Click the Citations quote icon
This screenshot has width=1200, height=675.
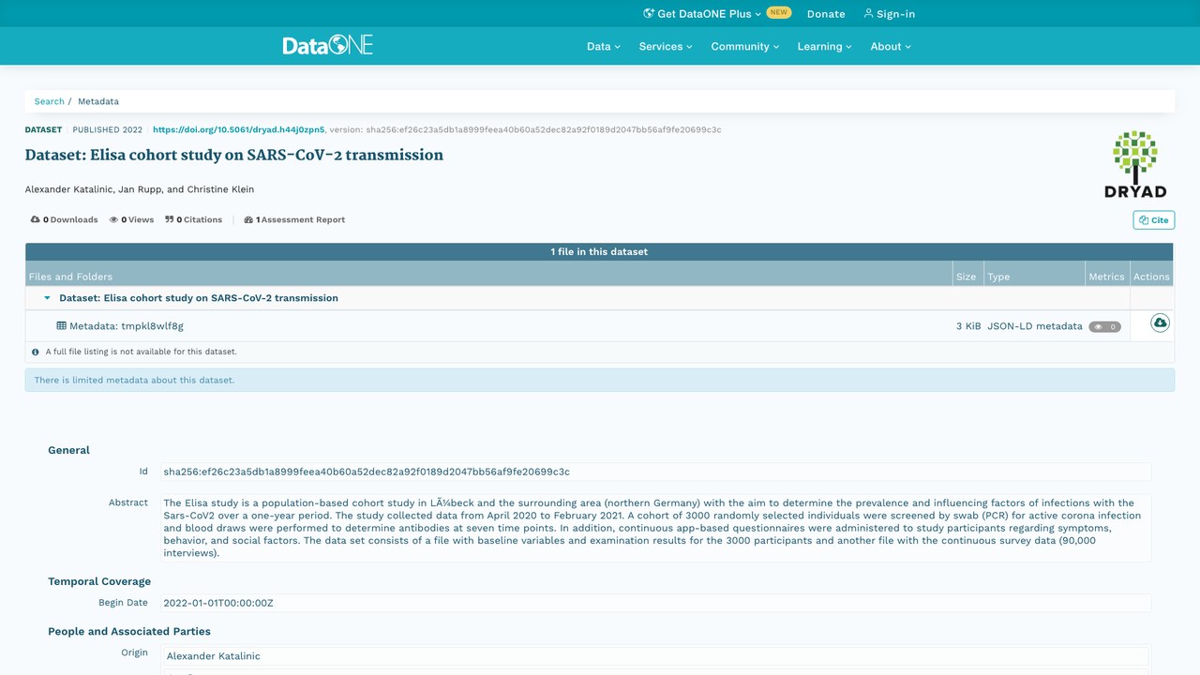point(170,219)
